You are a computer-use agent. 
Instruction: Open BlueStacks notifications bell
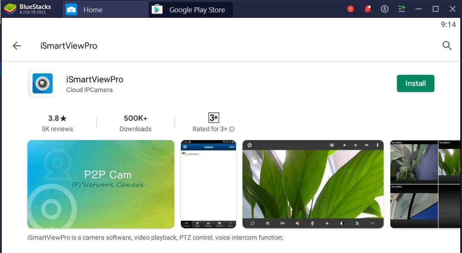pos(367,9)
